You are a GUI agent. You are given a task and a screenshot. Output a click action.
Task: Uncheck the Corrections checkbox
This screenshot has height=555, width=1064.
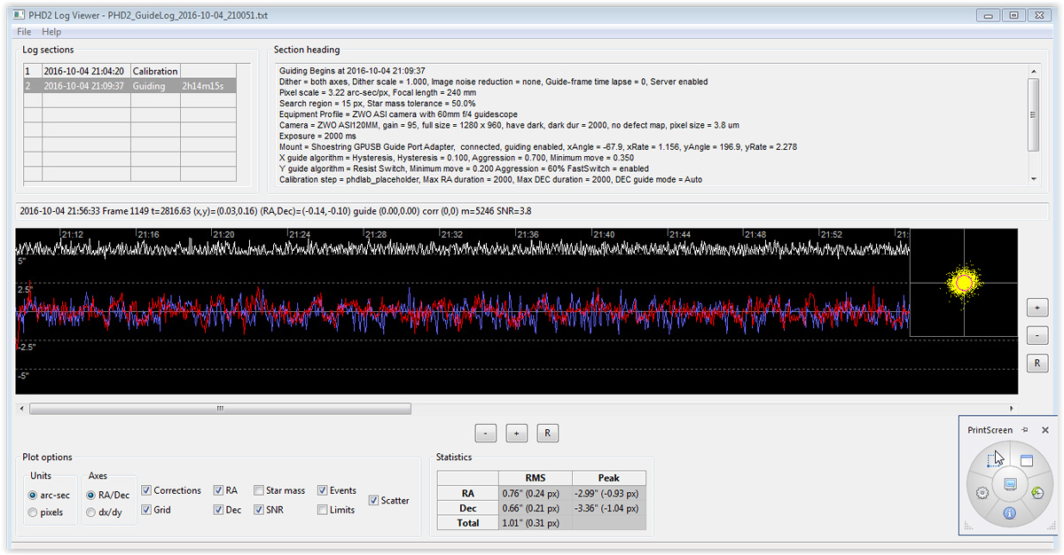point(146,490)
